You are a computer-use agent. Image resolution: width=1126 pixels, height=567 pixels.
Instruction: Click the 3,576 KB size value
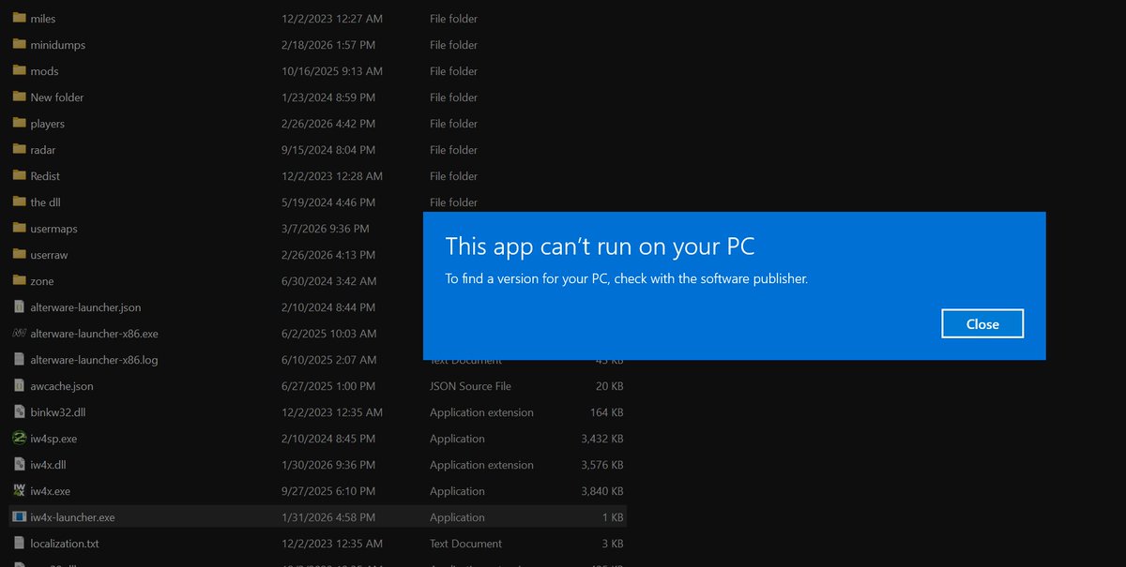(602, 465)
